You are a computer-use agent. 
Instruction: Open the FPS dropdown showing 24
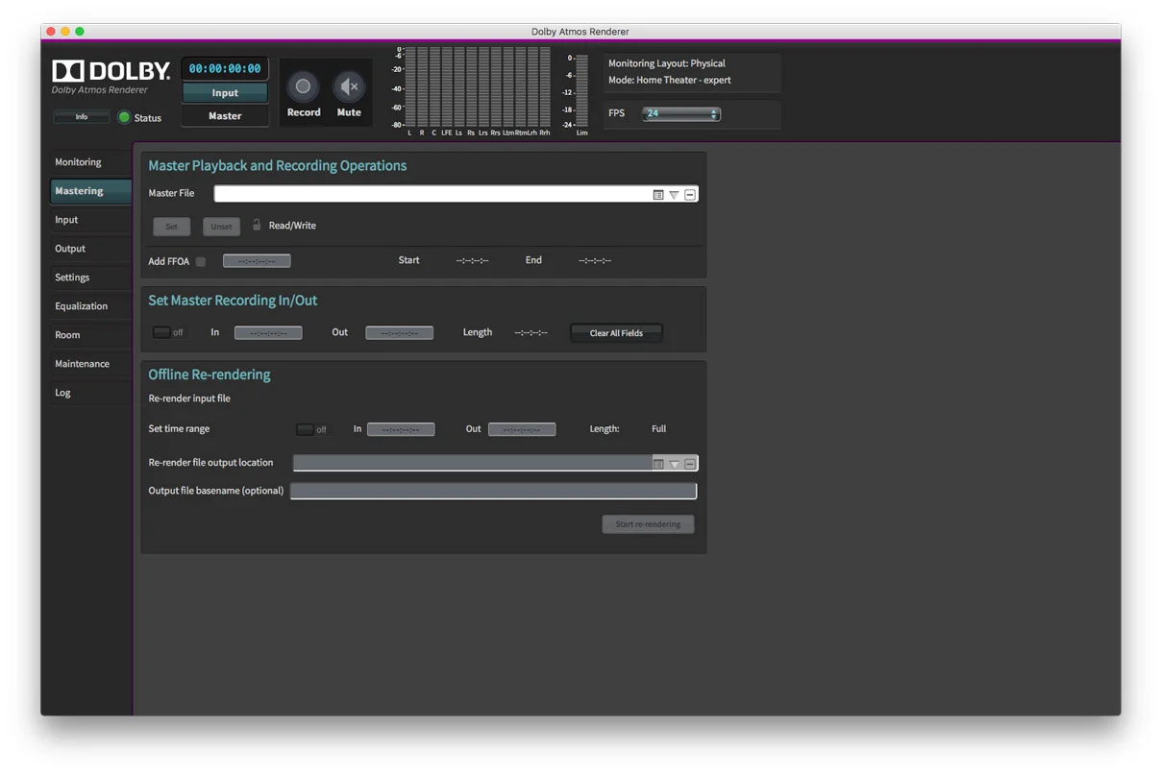[x=681, y=113]
